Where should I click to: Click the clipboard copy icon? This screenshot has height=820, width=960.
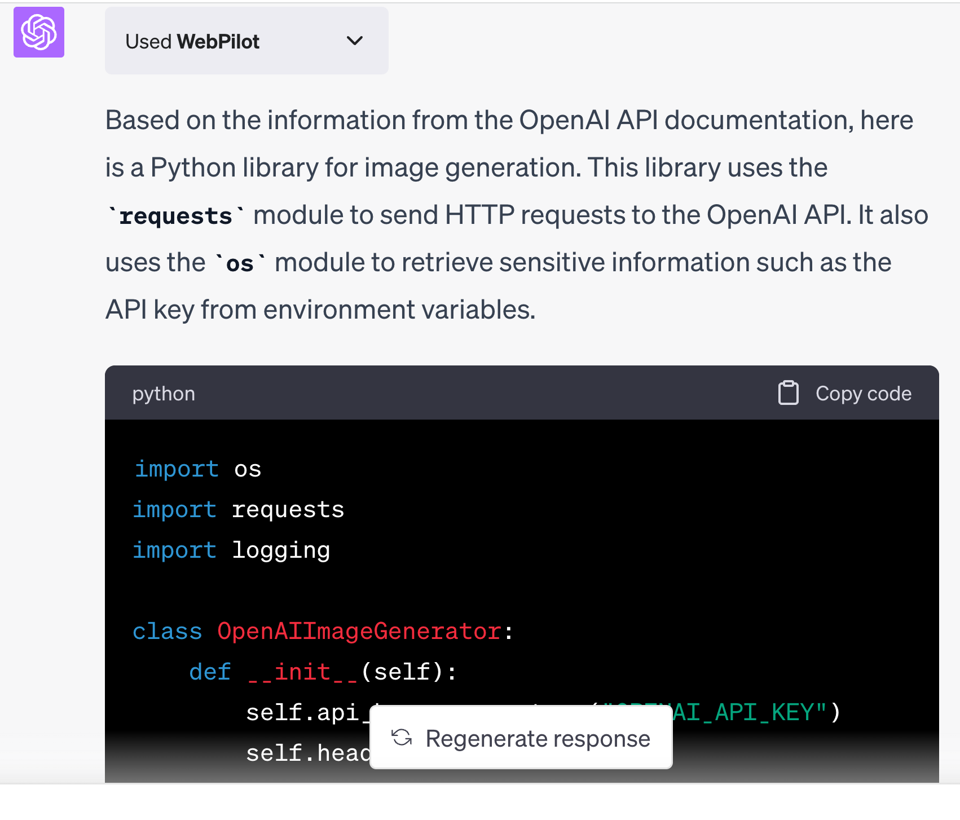click(x=788, y=393)
